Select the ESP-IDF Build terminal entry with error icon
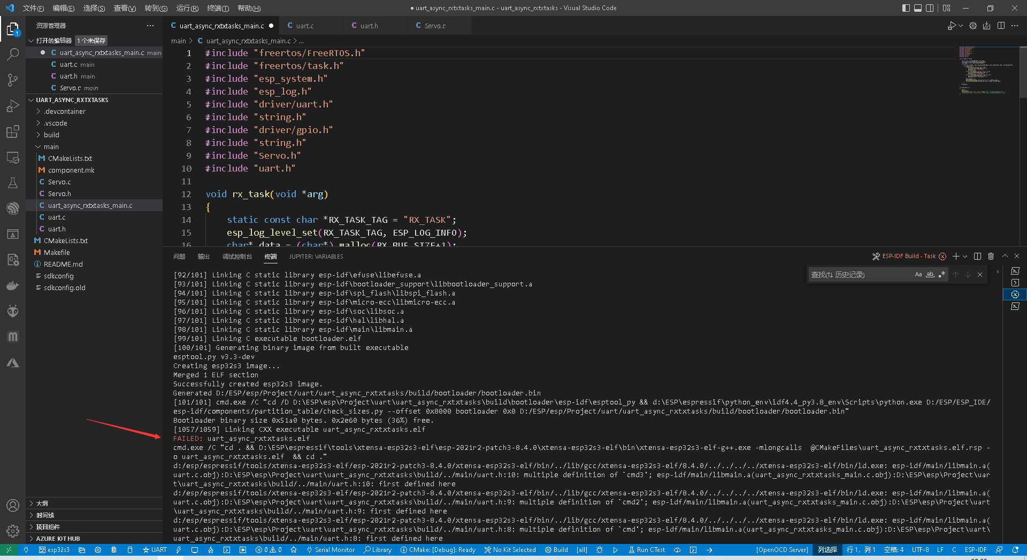 click(x=1015, y=294)
